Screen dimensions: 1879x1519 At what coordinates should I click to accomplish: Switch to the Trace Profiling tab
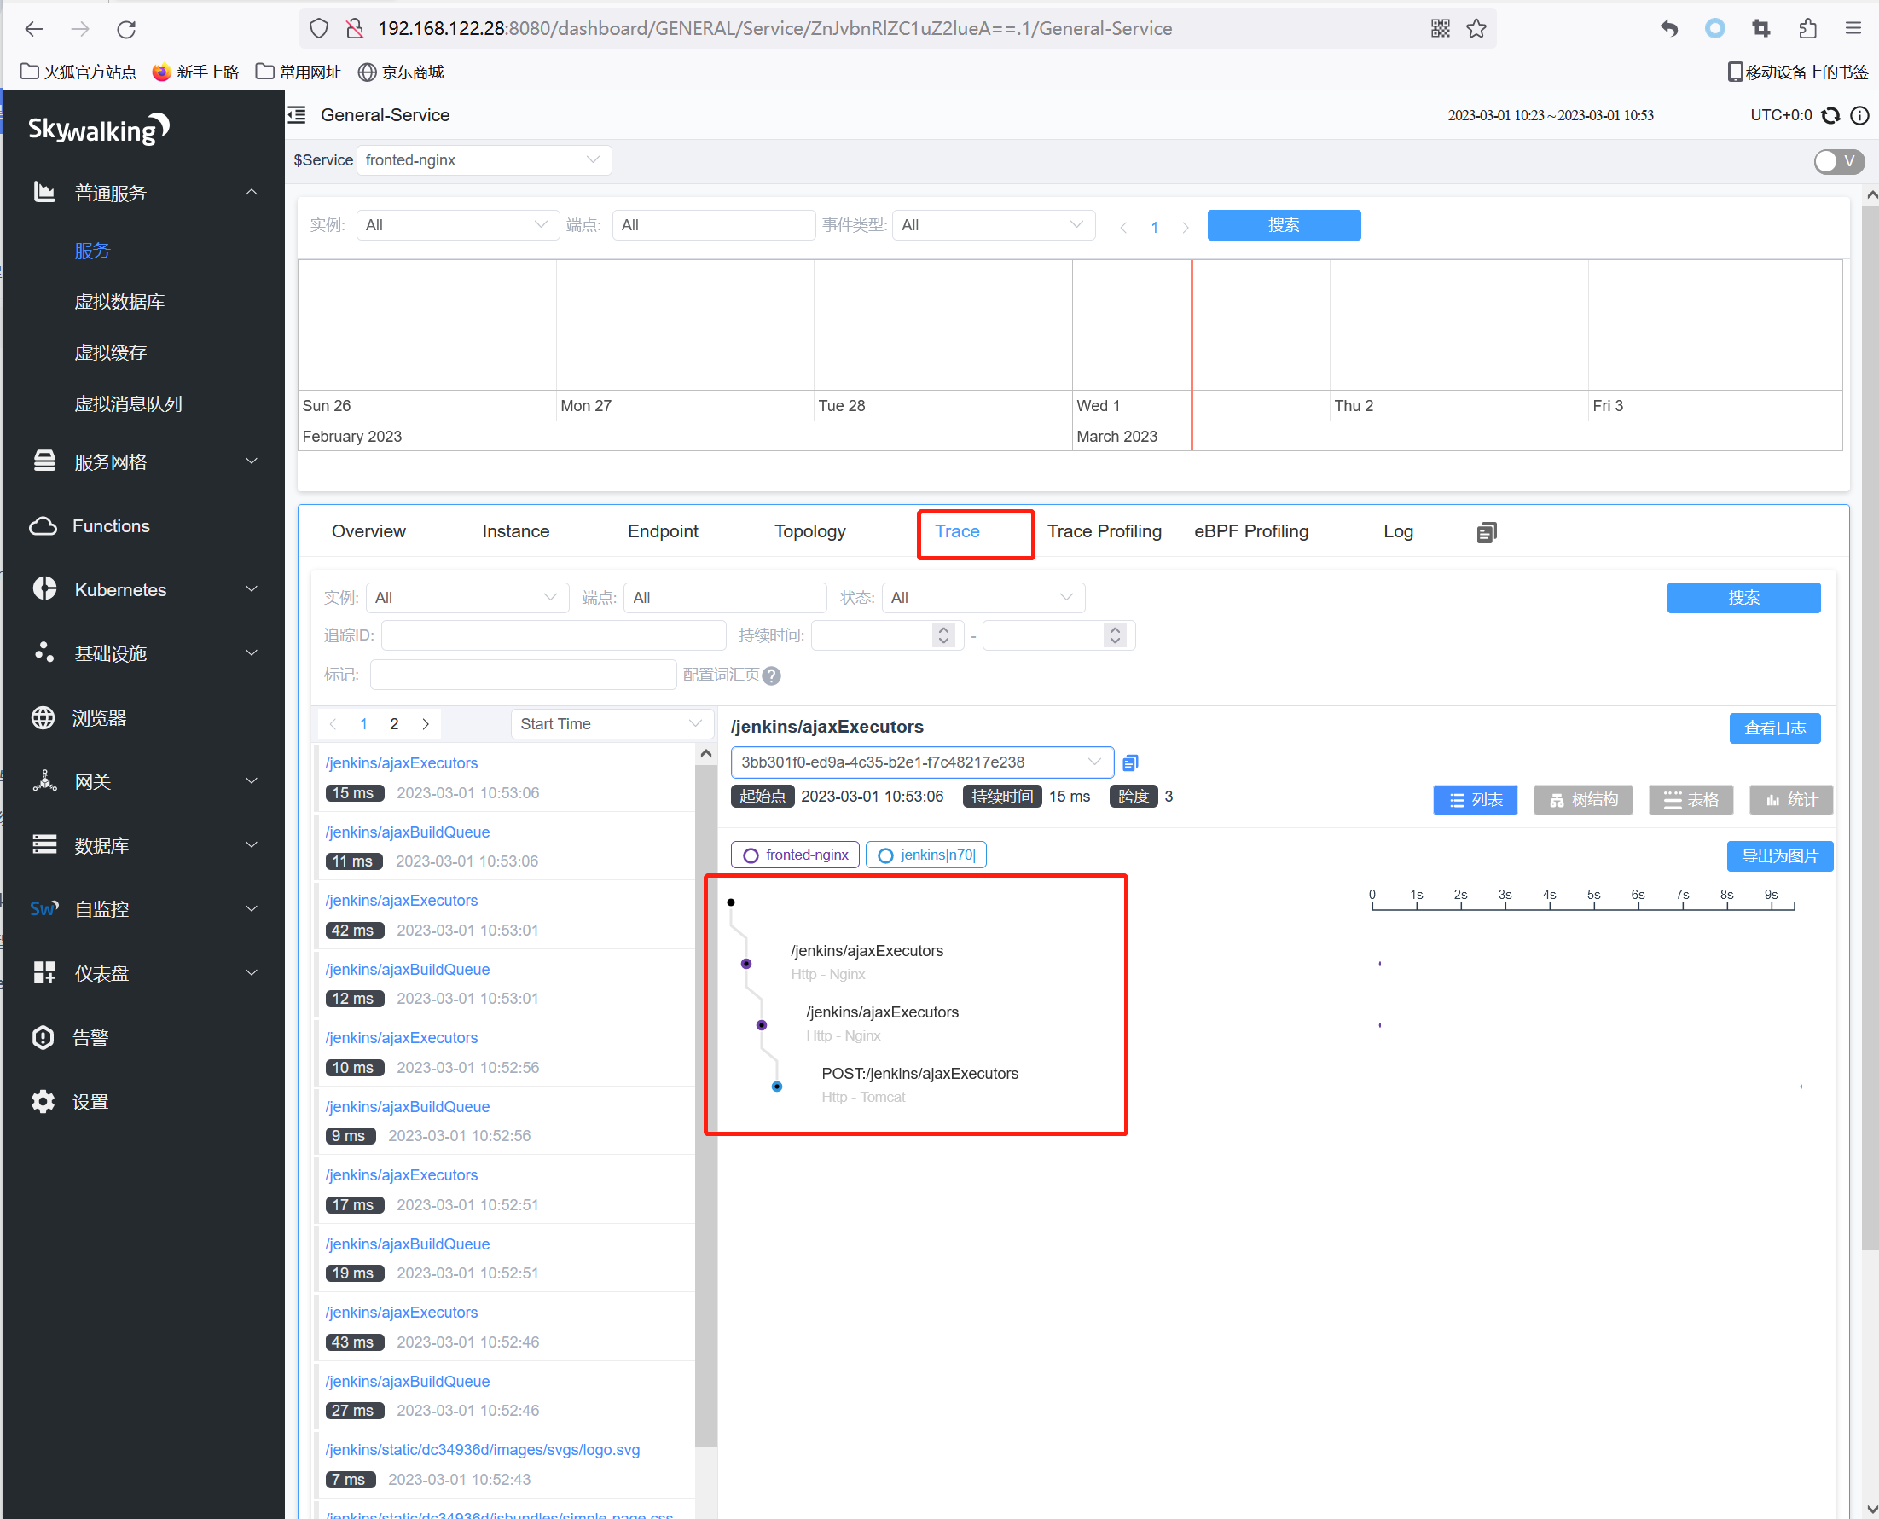click(1104, 531)
